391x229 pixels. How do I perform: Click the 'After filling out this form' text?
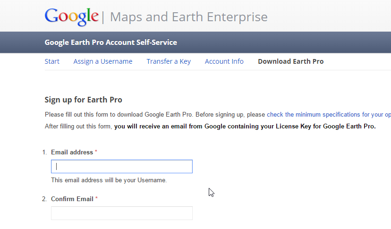point(78,126)
